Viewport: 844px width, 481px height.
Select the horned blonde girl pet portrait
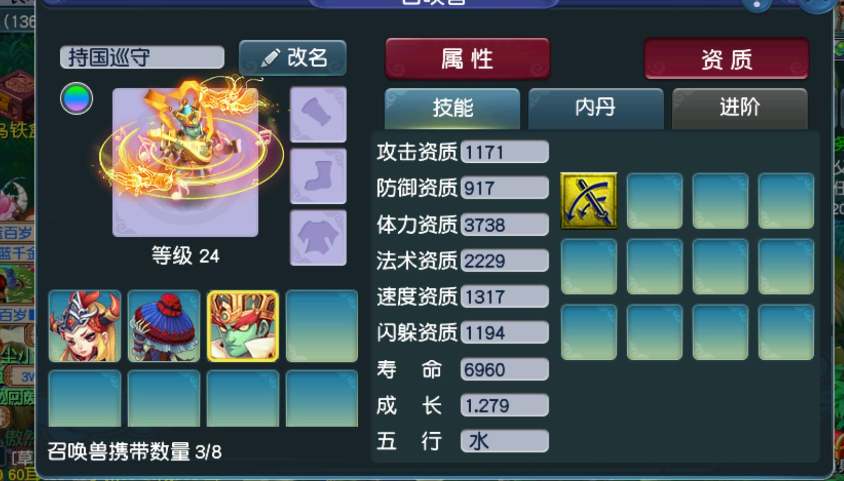pyautogui.click(x=85, y=326)
